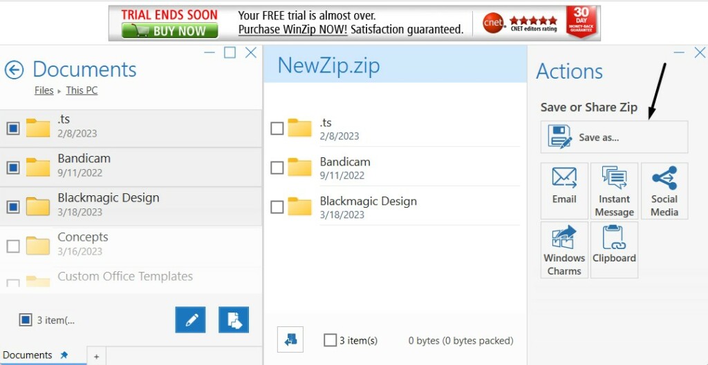Toggle select-all checkbox in zip pane

click(330, 340)
